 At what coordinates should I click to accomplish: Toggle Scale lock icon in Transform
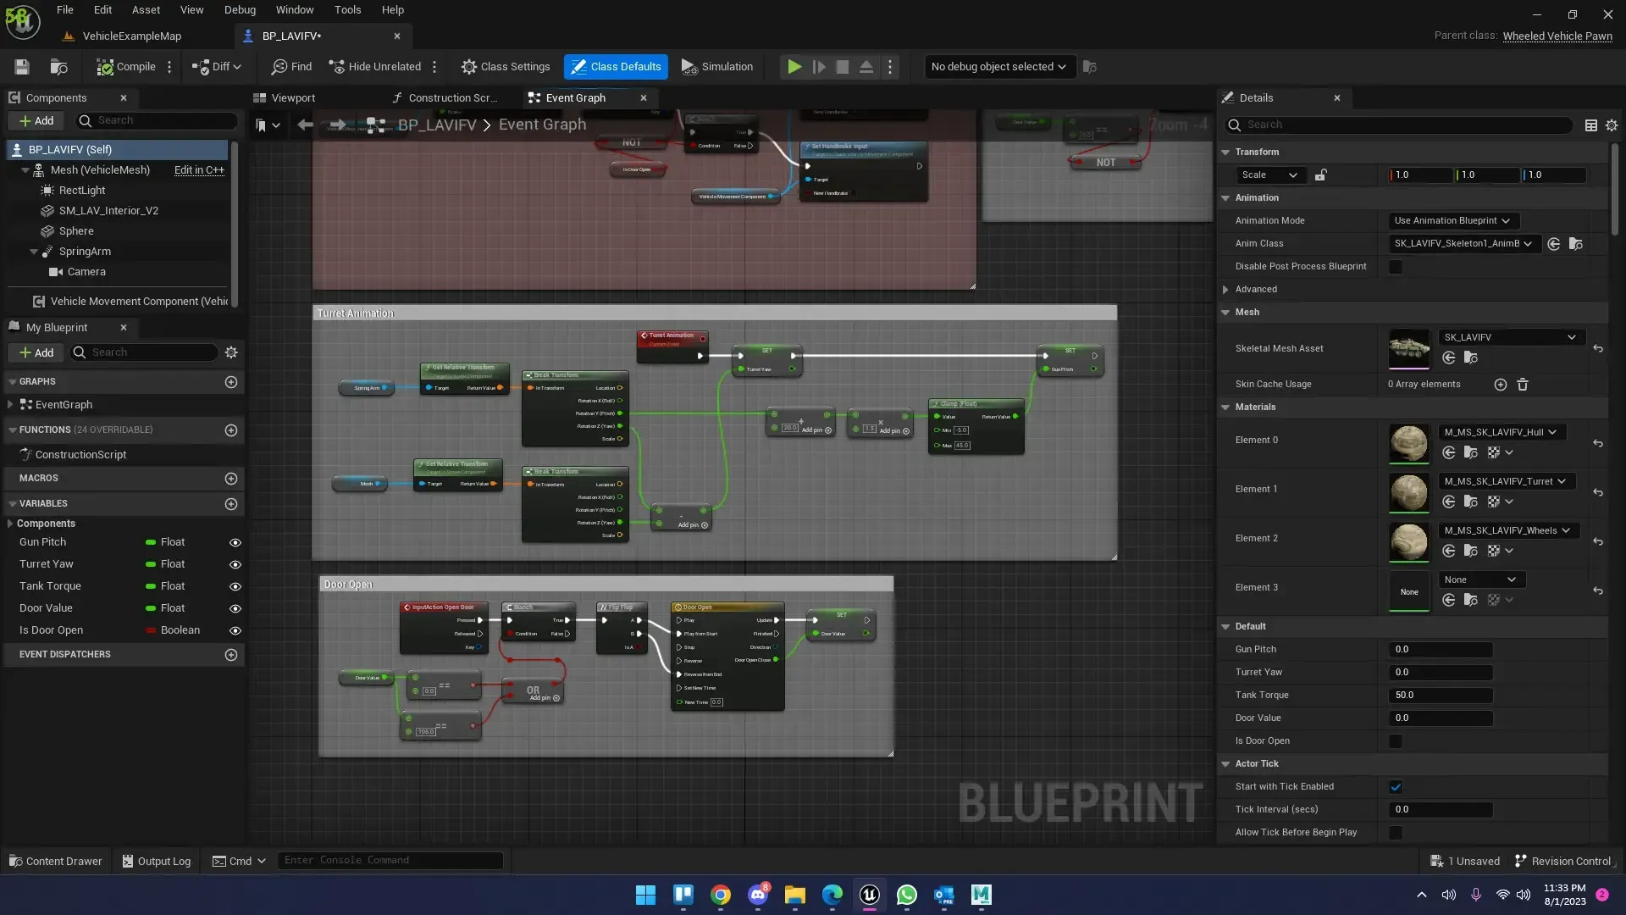[1319, 175]
